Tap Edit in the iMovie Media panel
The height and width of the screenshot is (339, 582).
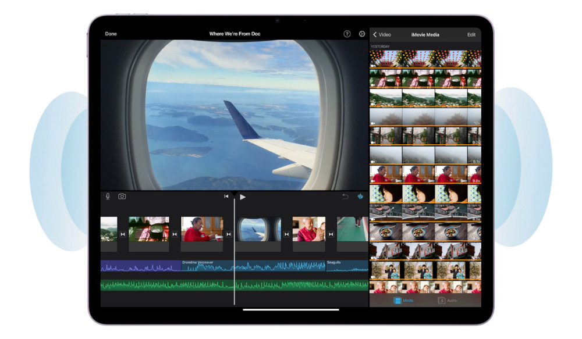click(471, 35)
